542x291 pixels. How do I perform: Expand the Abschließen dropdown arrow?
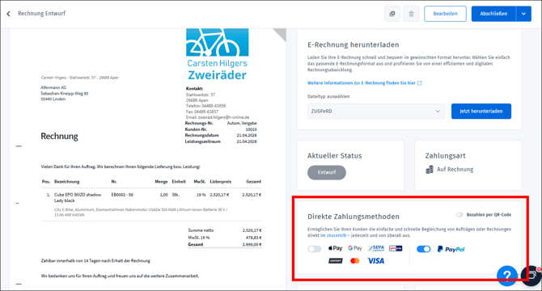pyautogui.click(x=523, y=14)
